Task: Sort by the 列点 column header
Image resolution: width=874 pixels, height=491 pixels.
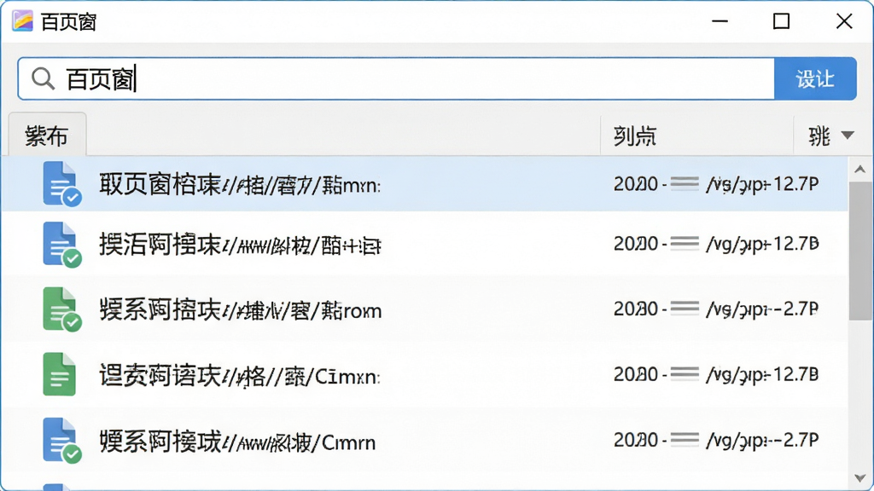Action: (x=634, y=136)
